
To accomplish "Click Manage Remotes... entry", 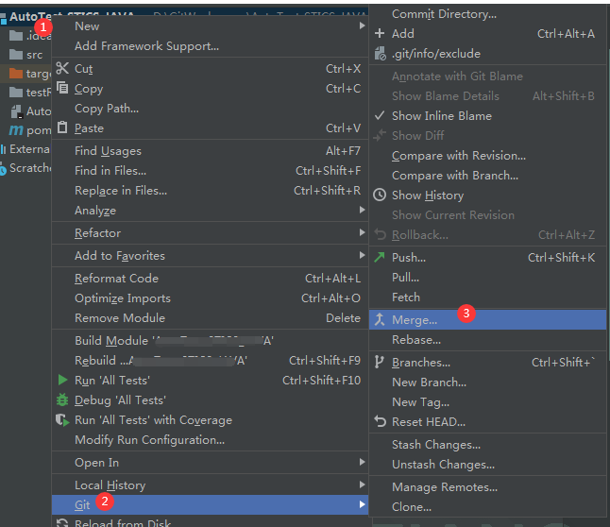I will coord(444,486).
